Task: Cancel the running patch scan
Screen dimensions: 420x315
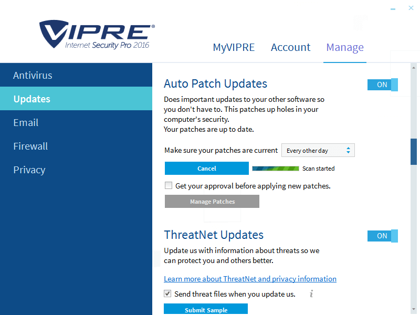Action: click(206, 168)
